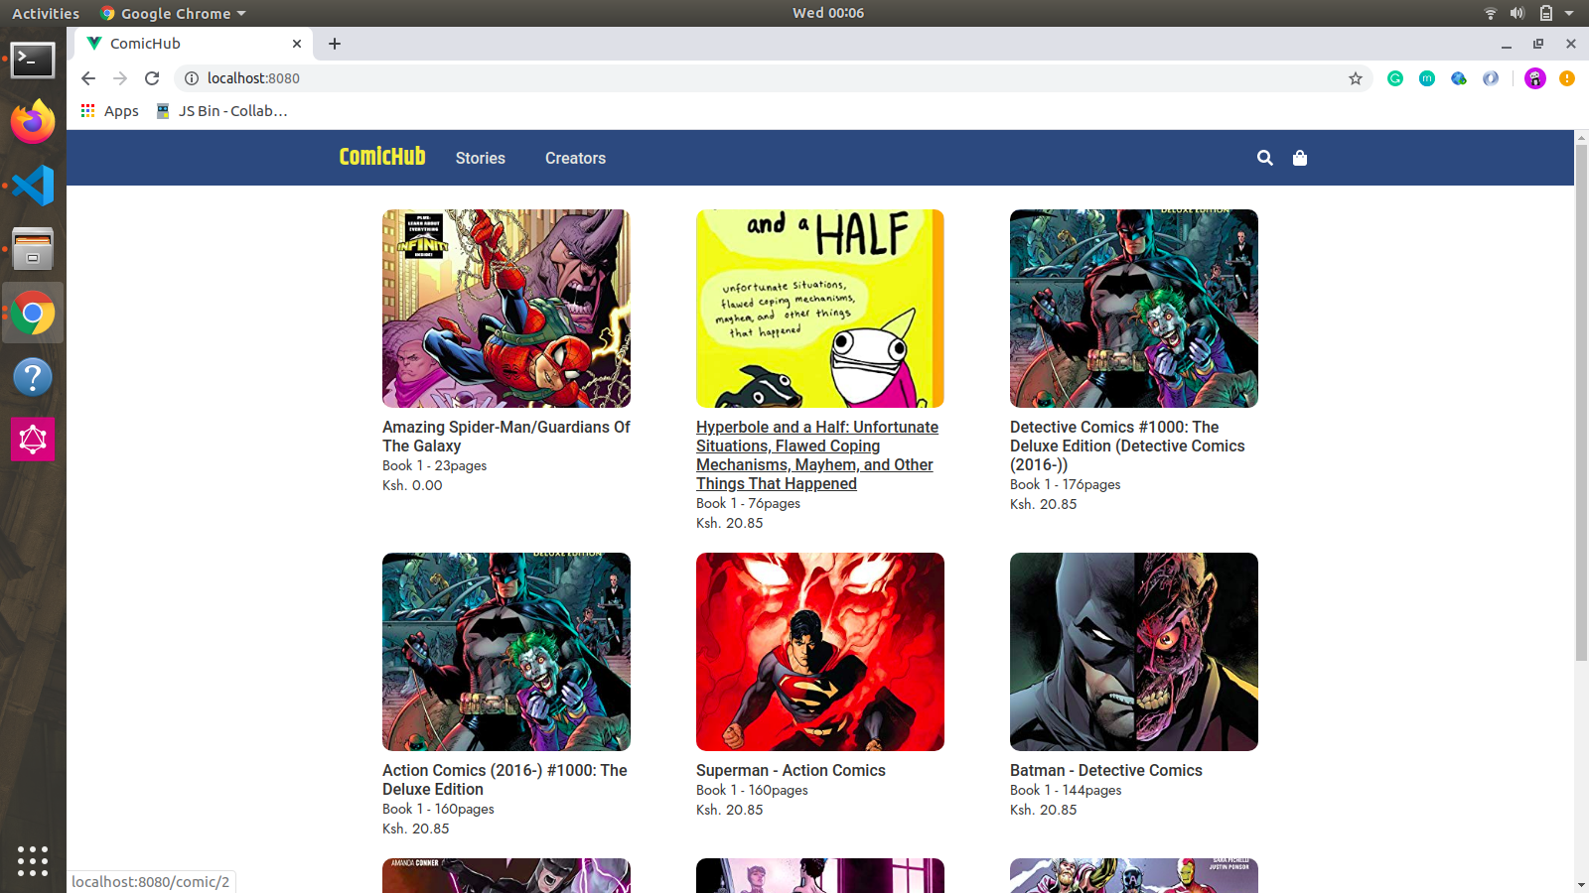The width and height of the screenshot is (1589, 893).
Task: Click the ComicHub logo
Action: click(x=382, y=157)
